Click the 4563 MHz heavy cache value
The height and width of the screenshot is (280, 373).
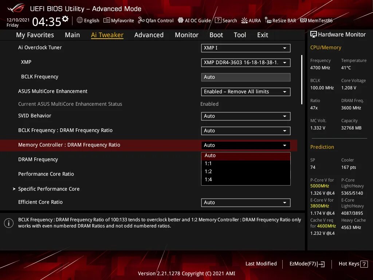click(351, 227)
